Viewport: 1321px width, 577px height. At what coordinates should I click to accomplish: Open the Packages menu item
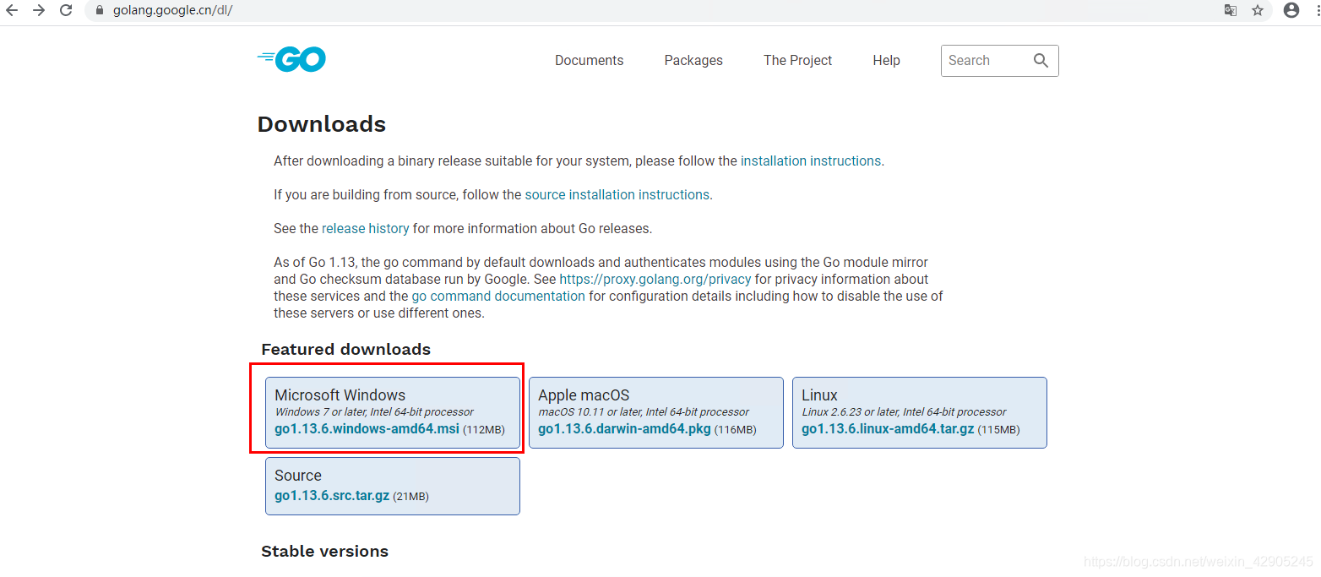click(693, 60)
